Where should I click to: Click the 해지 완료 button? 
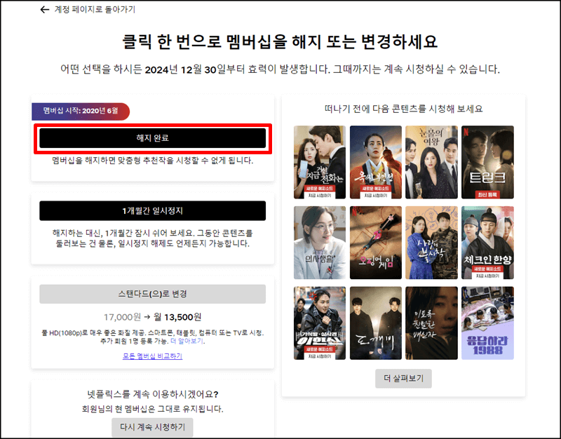pos(152,138)
